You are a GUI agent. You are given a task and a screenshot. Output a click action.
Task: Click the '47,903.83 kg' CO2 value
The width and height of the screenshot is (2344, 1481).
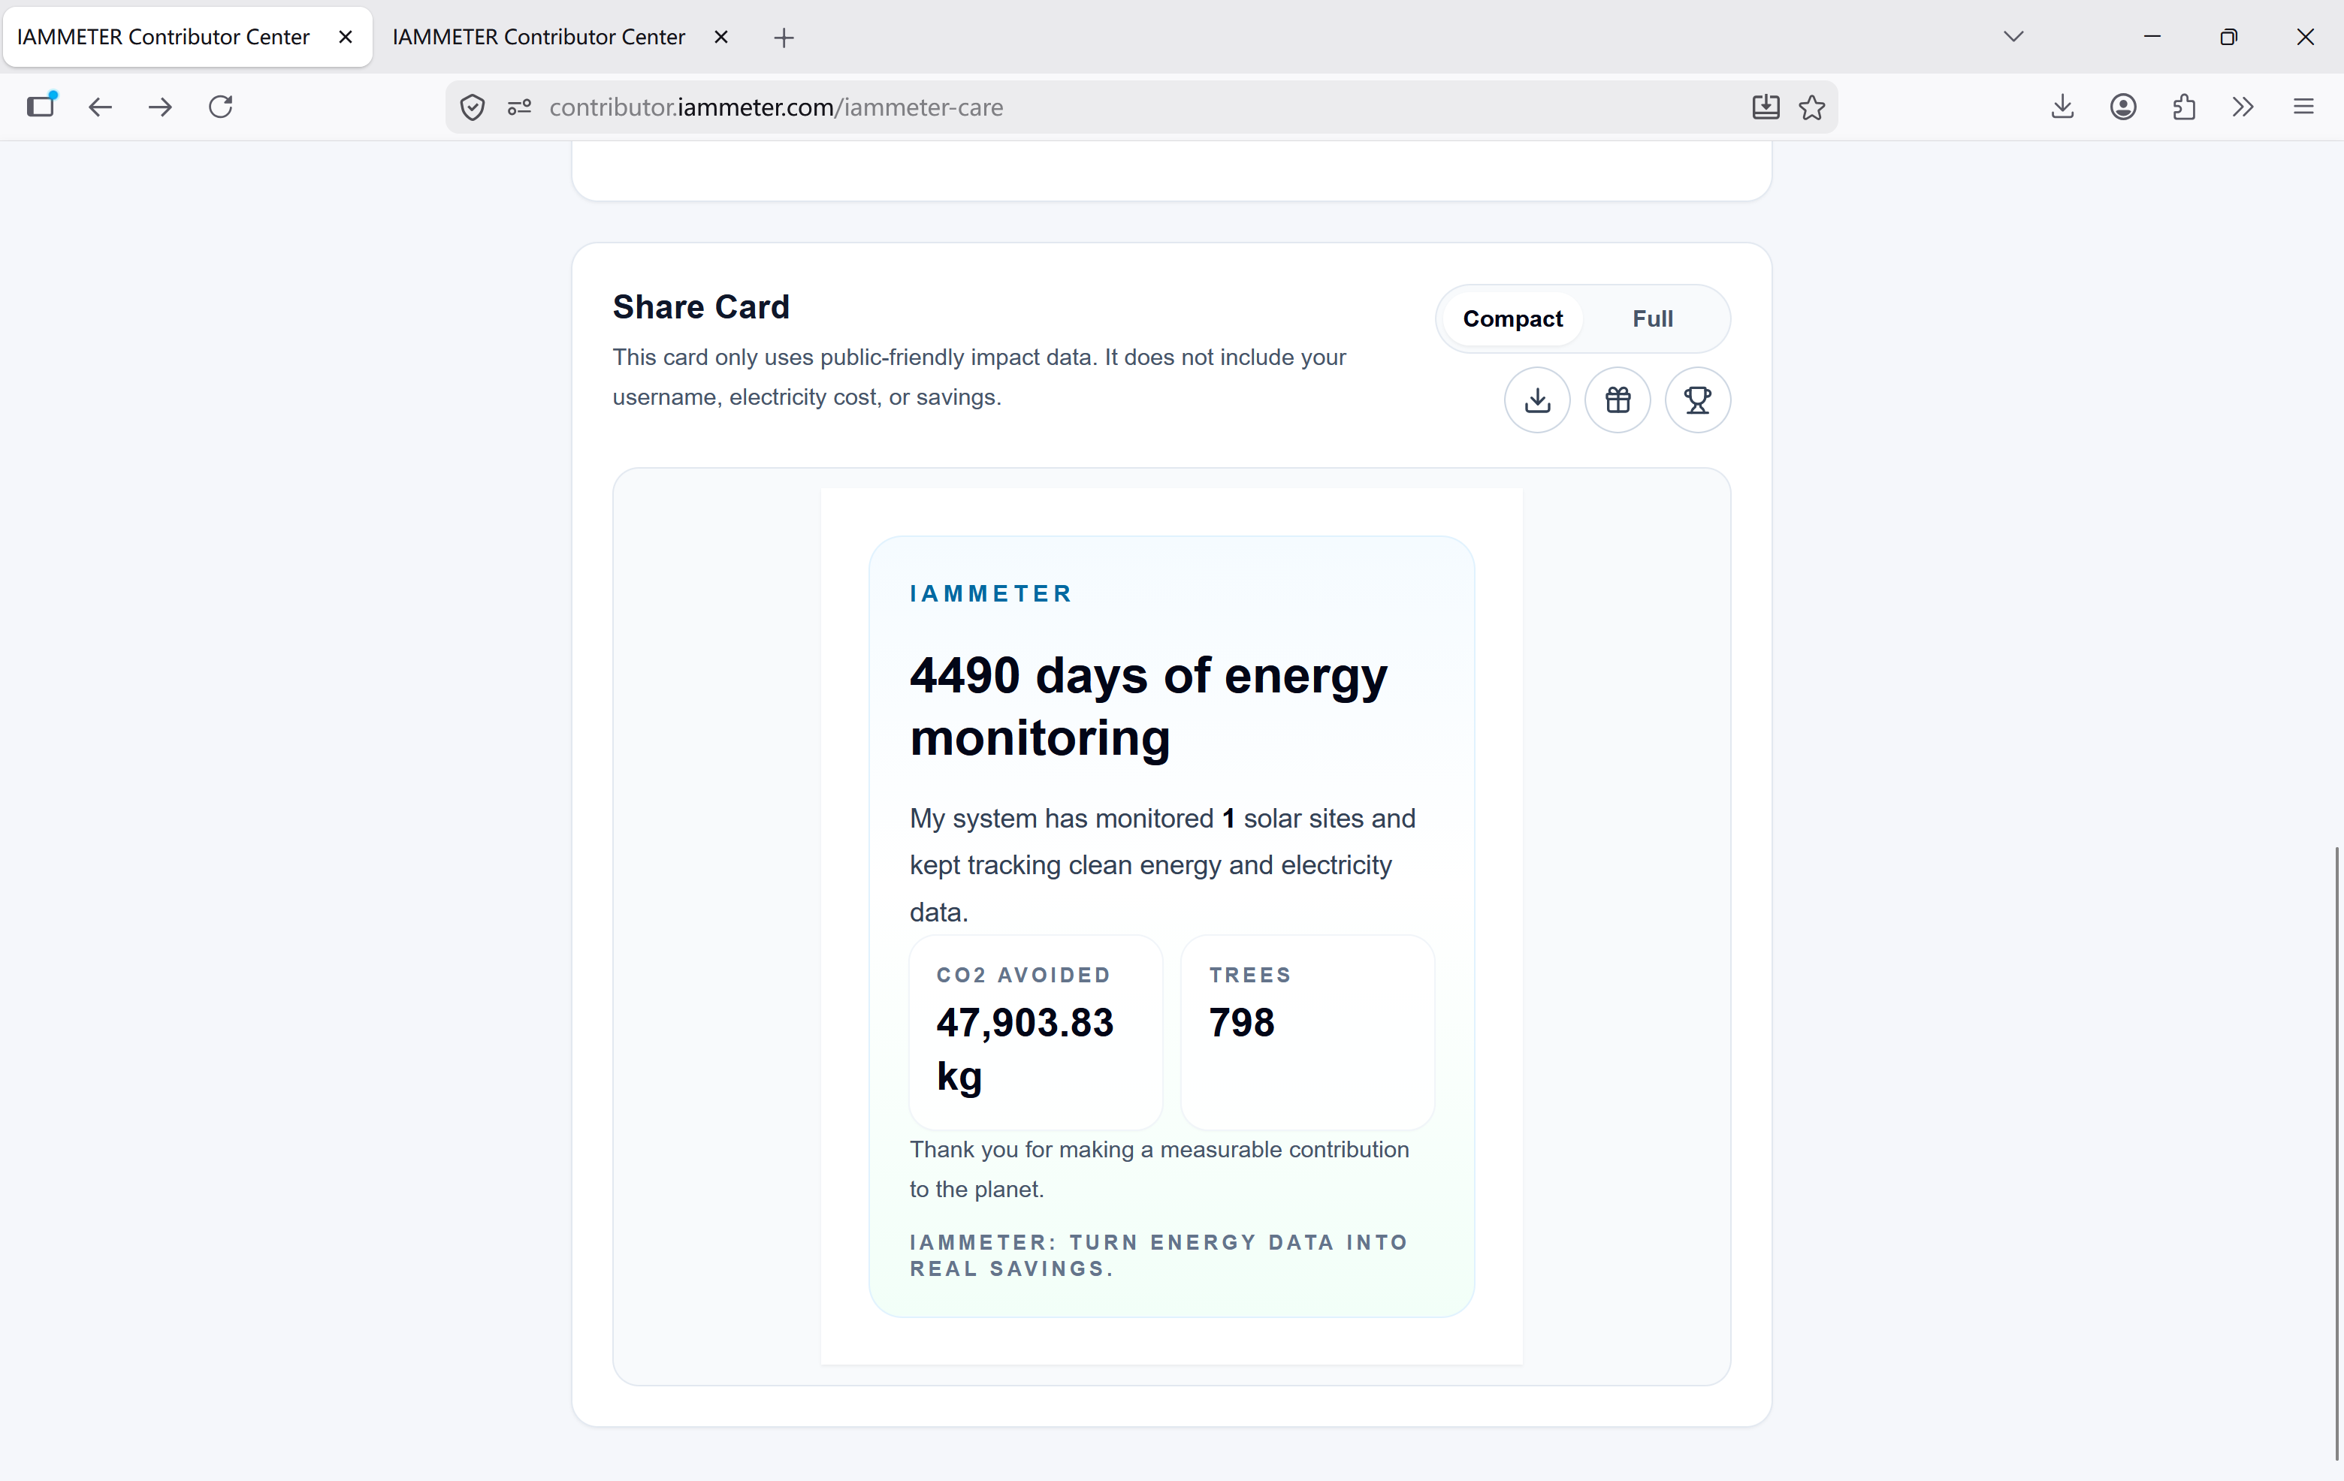1025,1049
